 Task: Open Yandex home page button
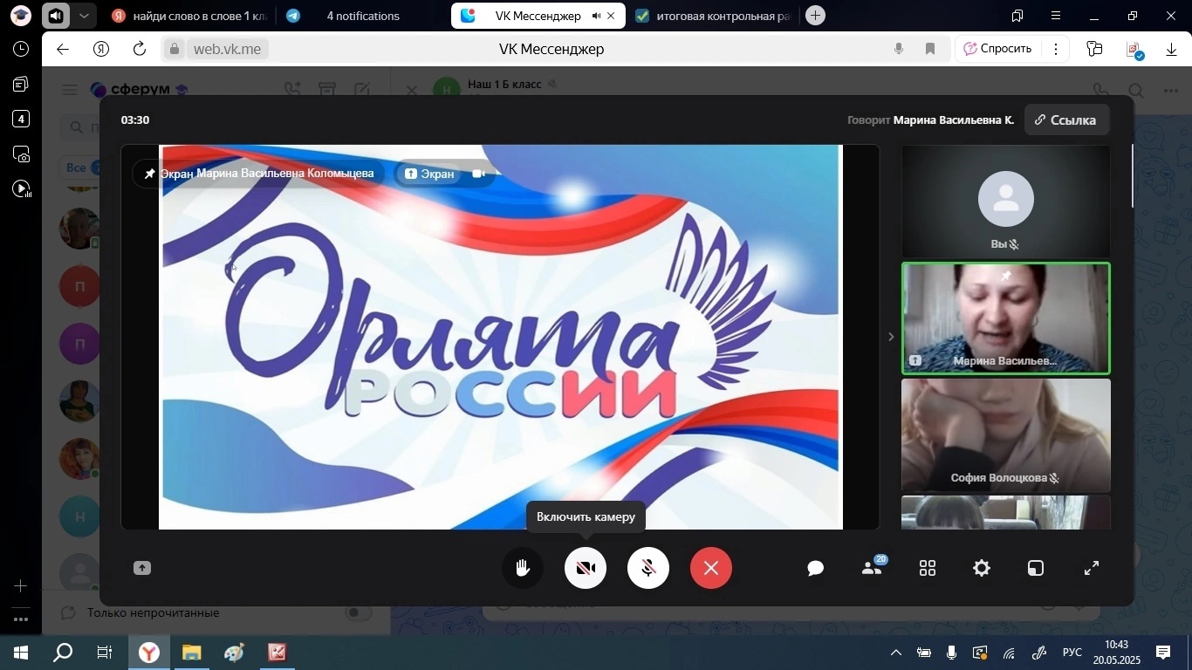[x=101, y=49]
